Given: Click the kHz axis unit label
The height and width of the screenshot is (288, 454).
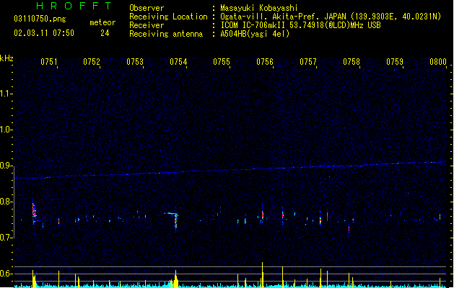Looking at the screenshot, I should pos(6,58).
